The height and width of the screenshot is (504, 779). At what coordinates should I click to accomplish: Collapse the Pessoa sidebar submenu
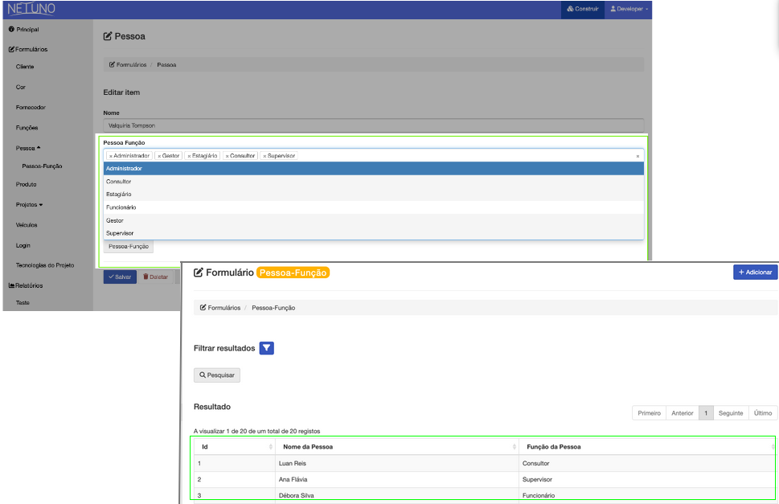pos(28,148)
